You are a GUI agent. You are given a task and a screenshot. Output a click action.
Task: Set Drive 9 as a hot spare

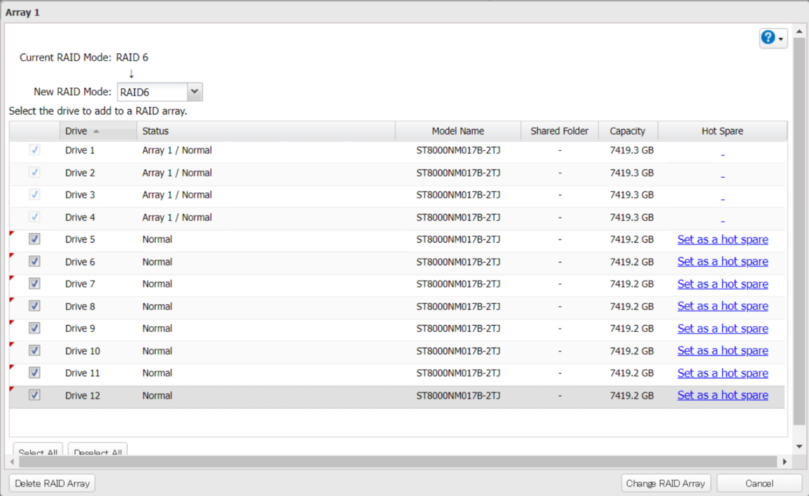722,329
